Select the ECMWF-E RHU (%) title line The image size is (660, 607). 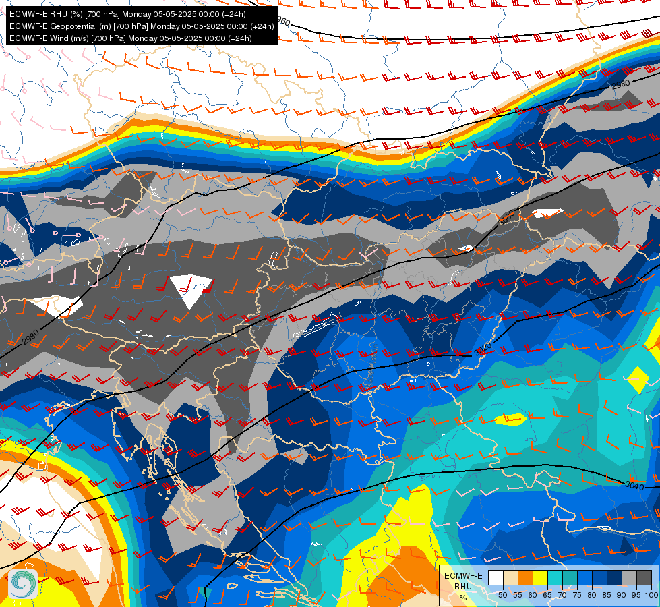tap(127, 14)
